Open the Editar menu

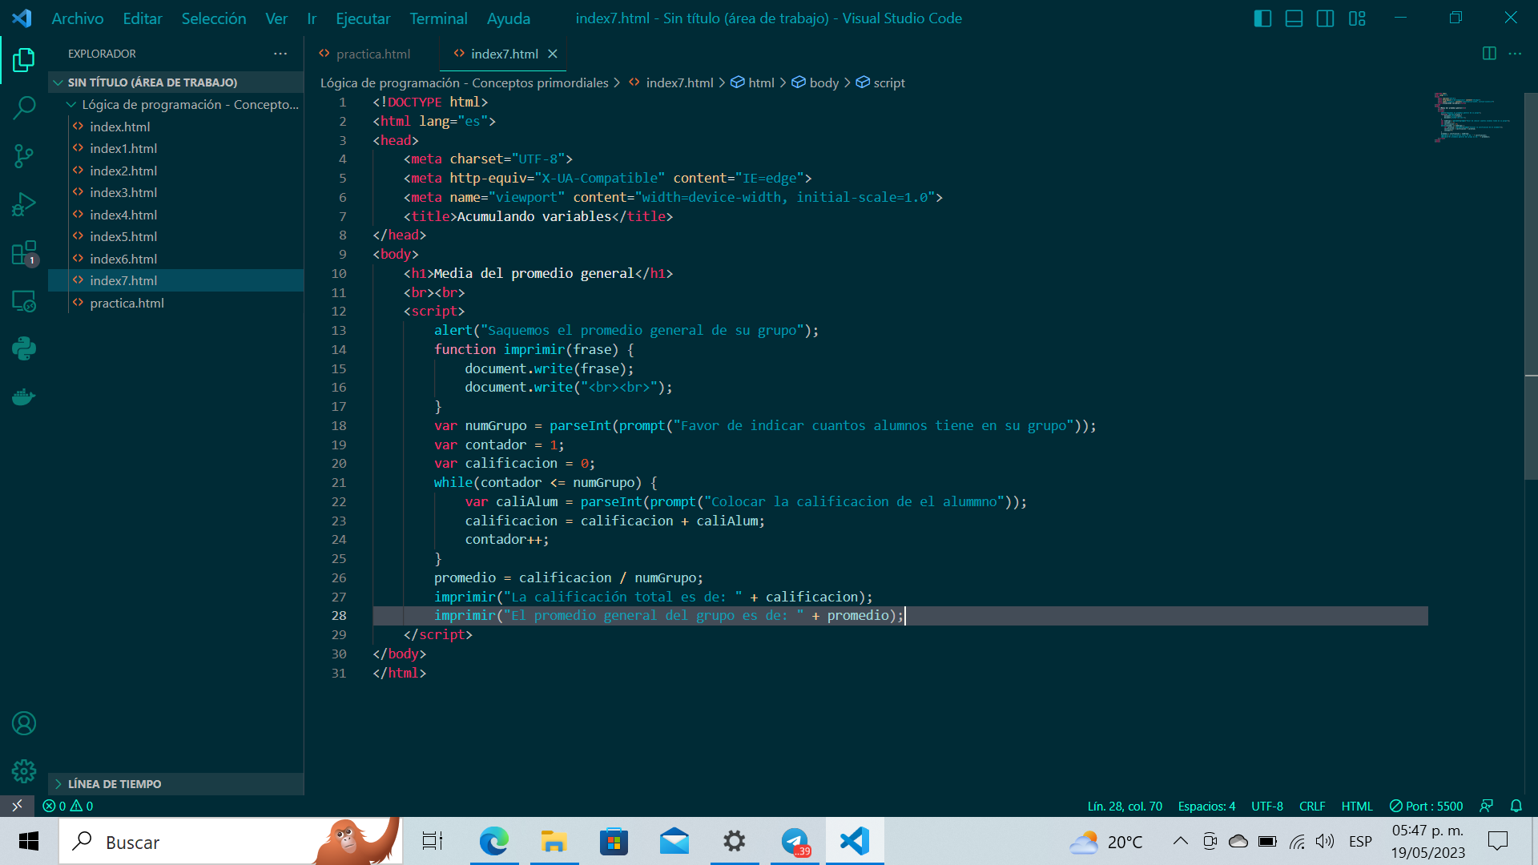point(143,18)
